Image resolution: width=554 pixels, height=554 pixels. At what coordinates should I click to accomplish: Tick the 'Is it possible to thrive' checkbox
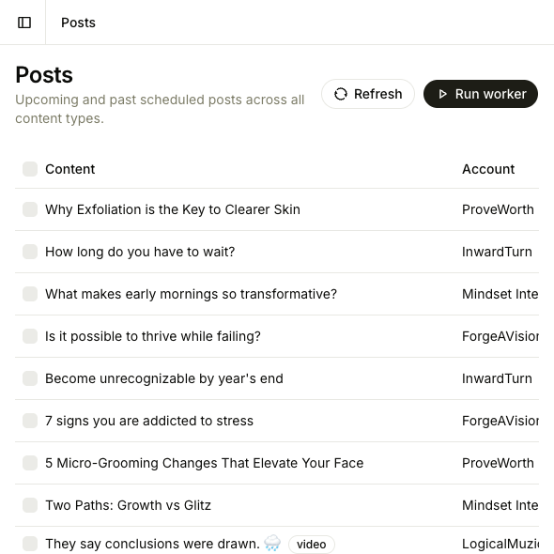point(30,336)
